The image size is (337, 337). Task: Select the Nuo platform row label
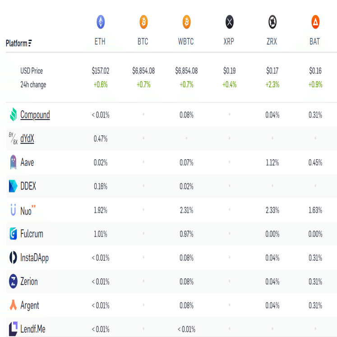pyautogui.click(x=26, y=210)
